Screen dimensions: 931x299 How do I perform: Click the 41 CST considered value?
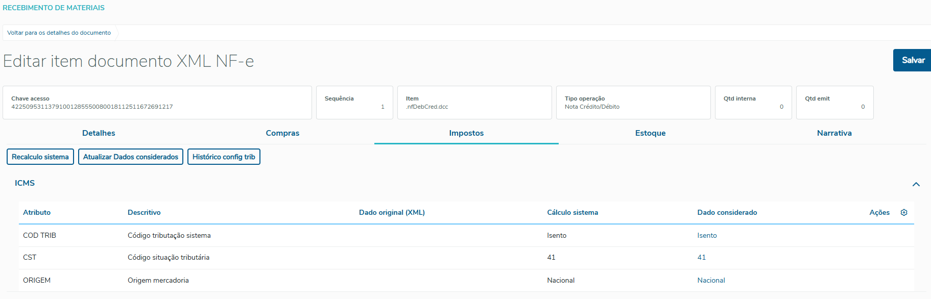tap(702, 257)
